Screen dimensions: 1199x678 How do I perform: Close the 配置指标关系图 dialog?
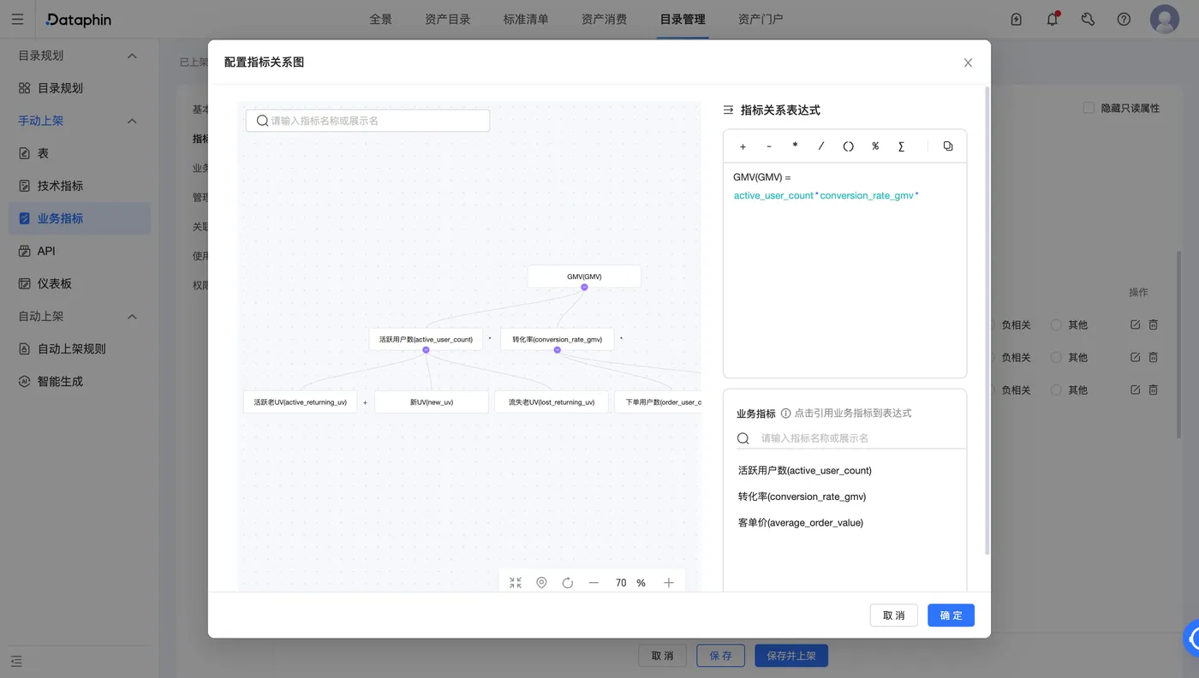[968, 62]
